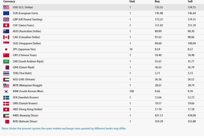Select the South Korean flag icon
Image resolution: width=204 pixels, height=138 pixels.
click(6, 91)
